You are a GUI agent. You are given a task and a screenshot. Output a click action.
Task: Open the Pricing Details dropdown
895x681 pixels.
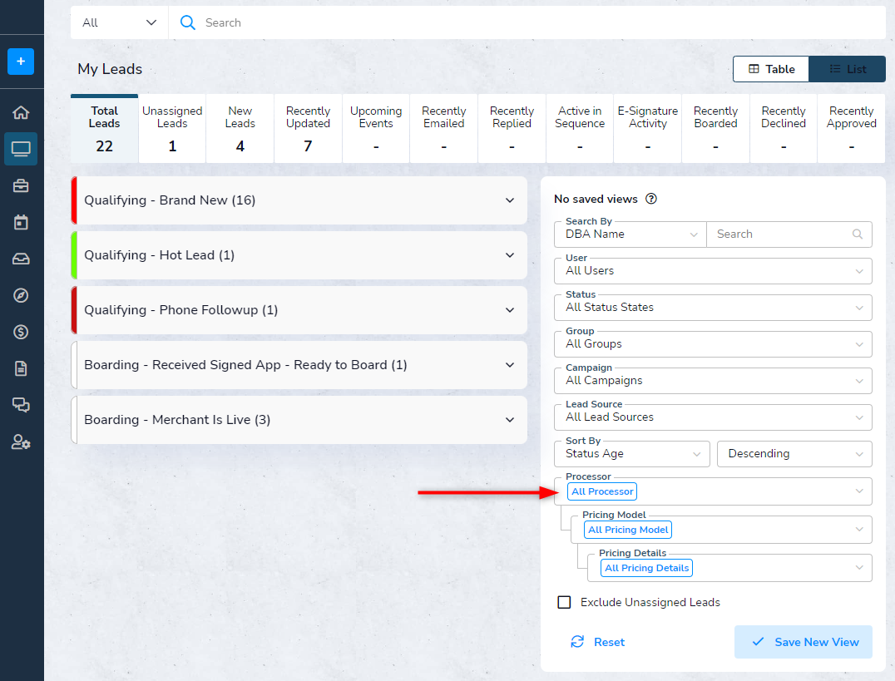click(729, 568)
